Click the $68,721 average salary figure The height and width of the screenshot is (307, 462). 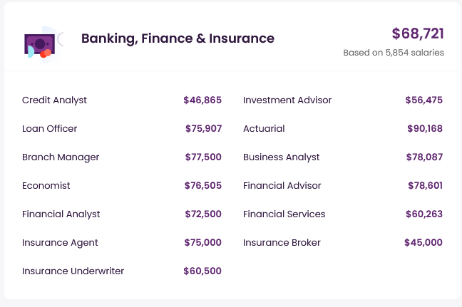418,33
